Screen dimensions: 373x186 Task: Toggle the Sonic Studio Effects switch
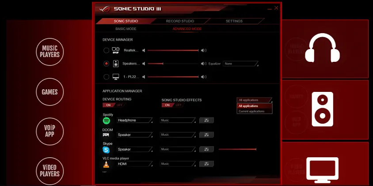pos(171,105)
